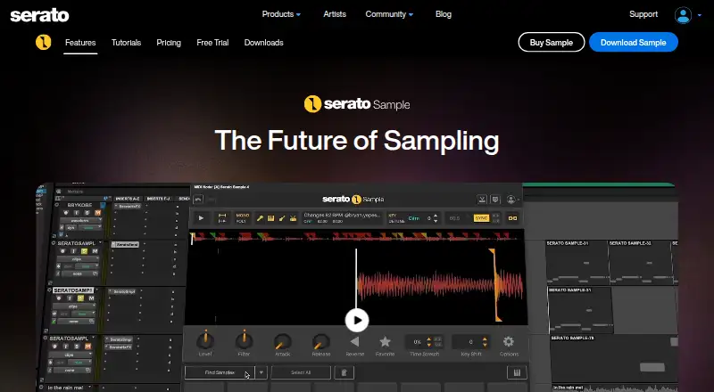Click the yellow link icon at toolbar end
The height and width of the screenshot is (392, 714).
[512, 218]
